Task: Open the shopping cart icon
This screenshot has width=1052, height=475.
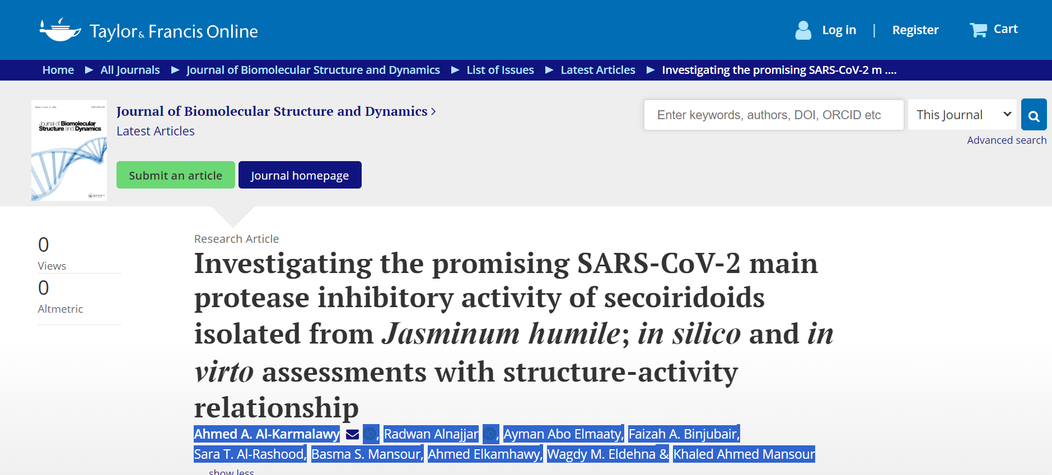Action: pyautogui.click(x=978, y=30)
